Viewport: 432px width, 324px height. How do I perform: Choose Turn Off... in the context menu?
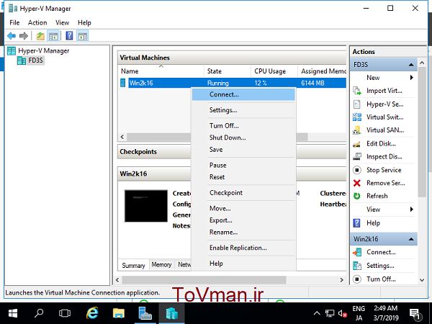[243, 125]
